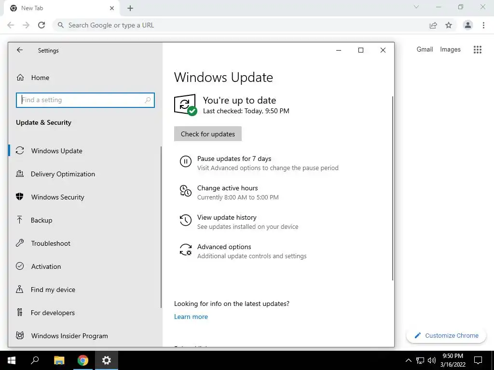The height and width of the screenshot is (370, 494).
Task: Open Delivery Optimization section
Action: point(63,174)
